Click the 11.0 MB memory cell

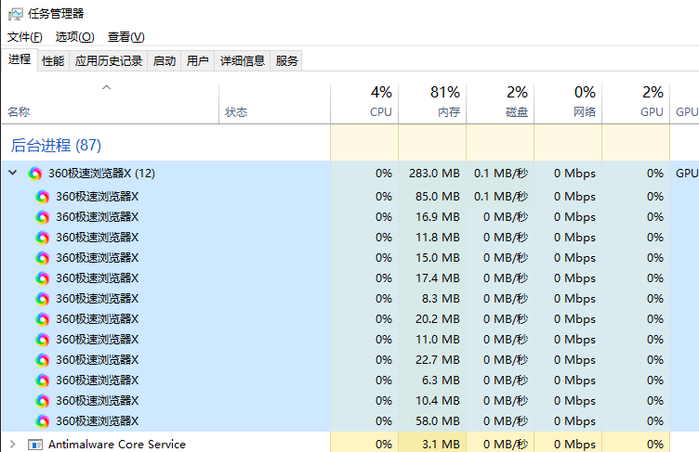[x=432, y=340]
